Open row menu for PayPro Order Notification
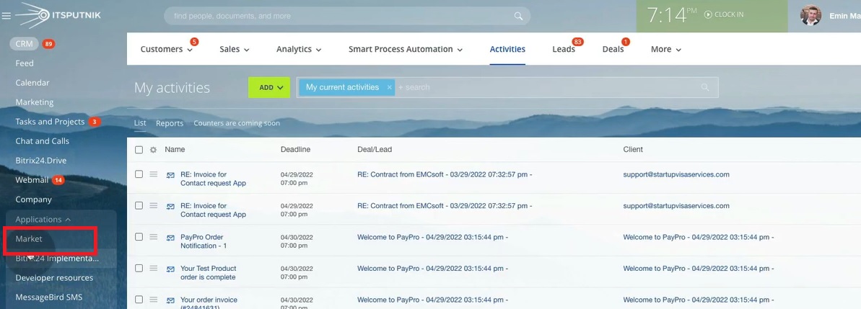The image size is (861, 309). [153, 237]
